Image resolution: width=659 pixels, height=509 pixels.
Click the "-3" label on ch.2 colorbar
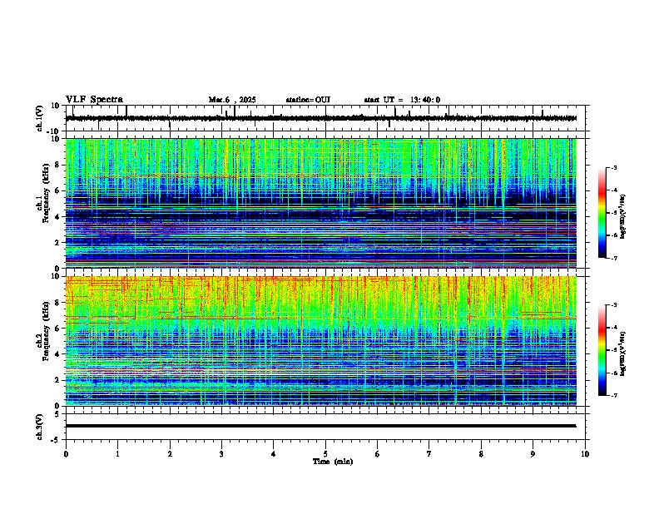click(x=613, y=305)
